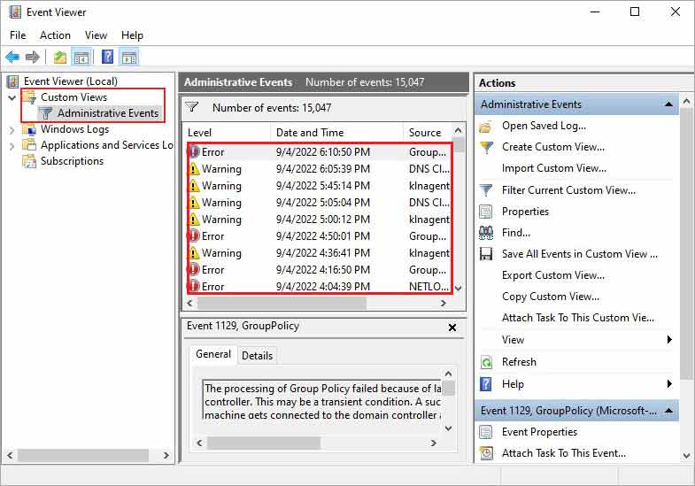695x486 pixels.
Task: Close the event preview pane with X
Action: point(452,328)
